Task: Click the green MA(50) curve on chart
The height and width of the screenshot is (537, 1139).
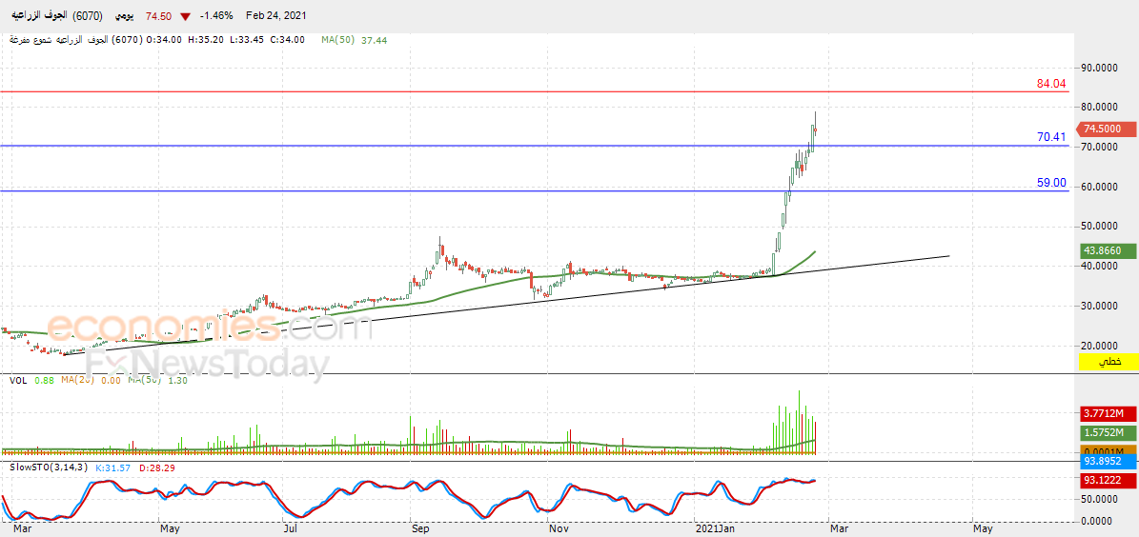Action: click(x=472, y=290)
